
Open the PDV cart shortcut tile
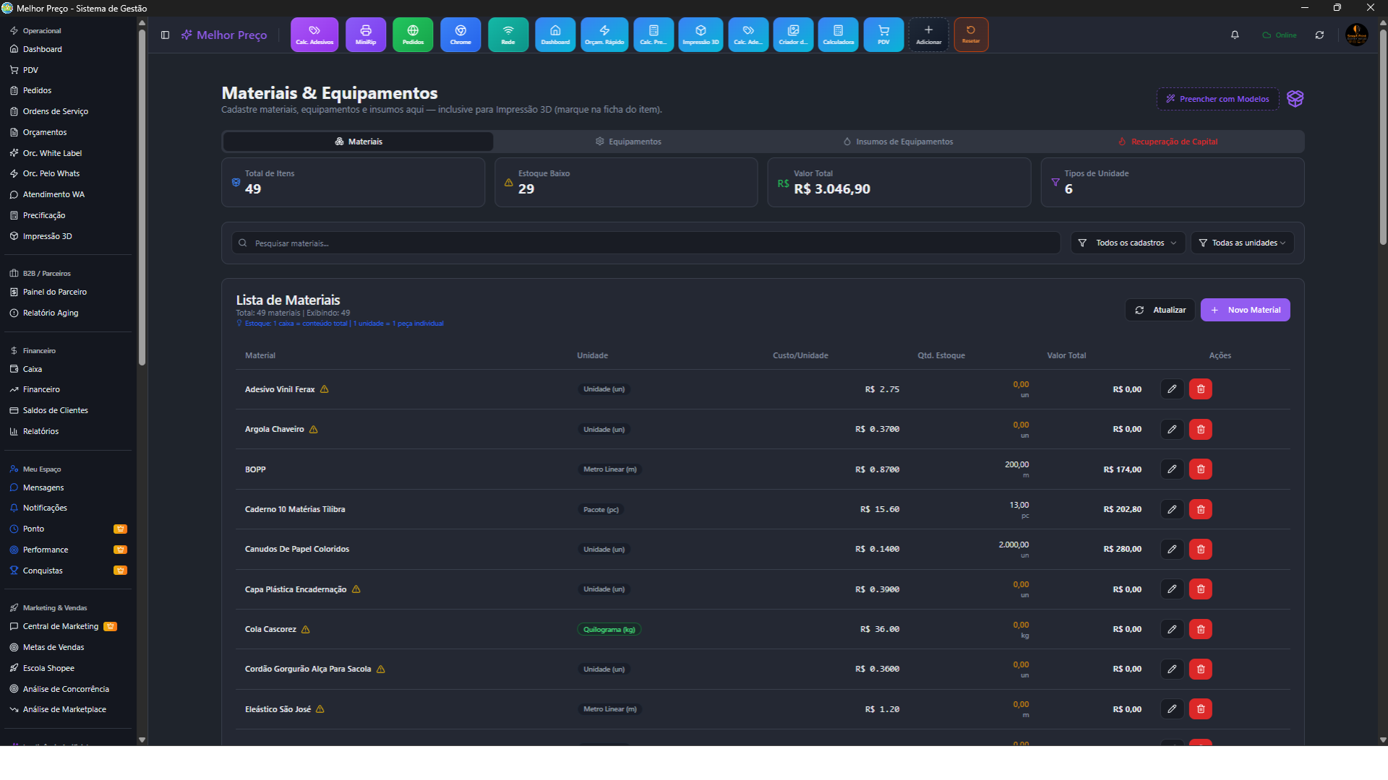pos(883,35)
